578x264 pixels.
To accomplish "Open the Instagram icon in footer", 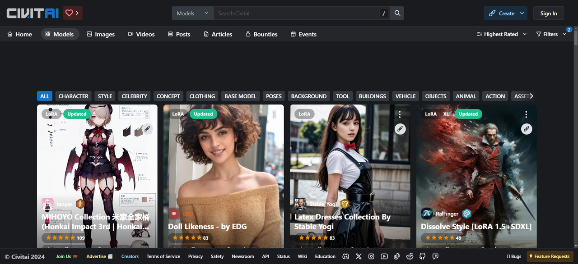I will tap(371, 256).
